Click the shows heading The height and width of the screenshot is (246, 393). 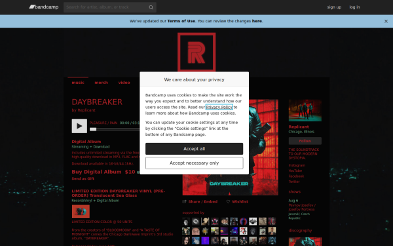[294, 192]
